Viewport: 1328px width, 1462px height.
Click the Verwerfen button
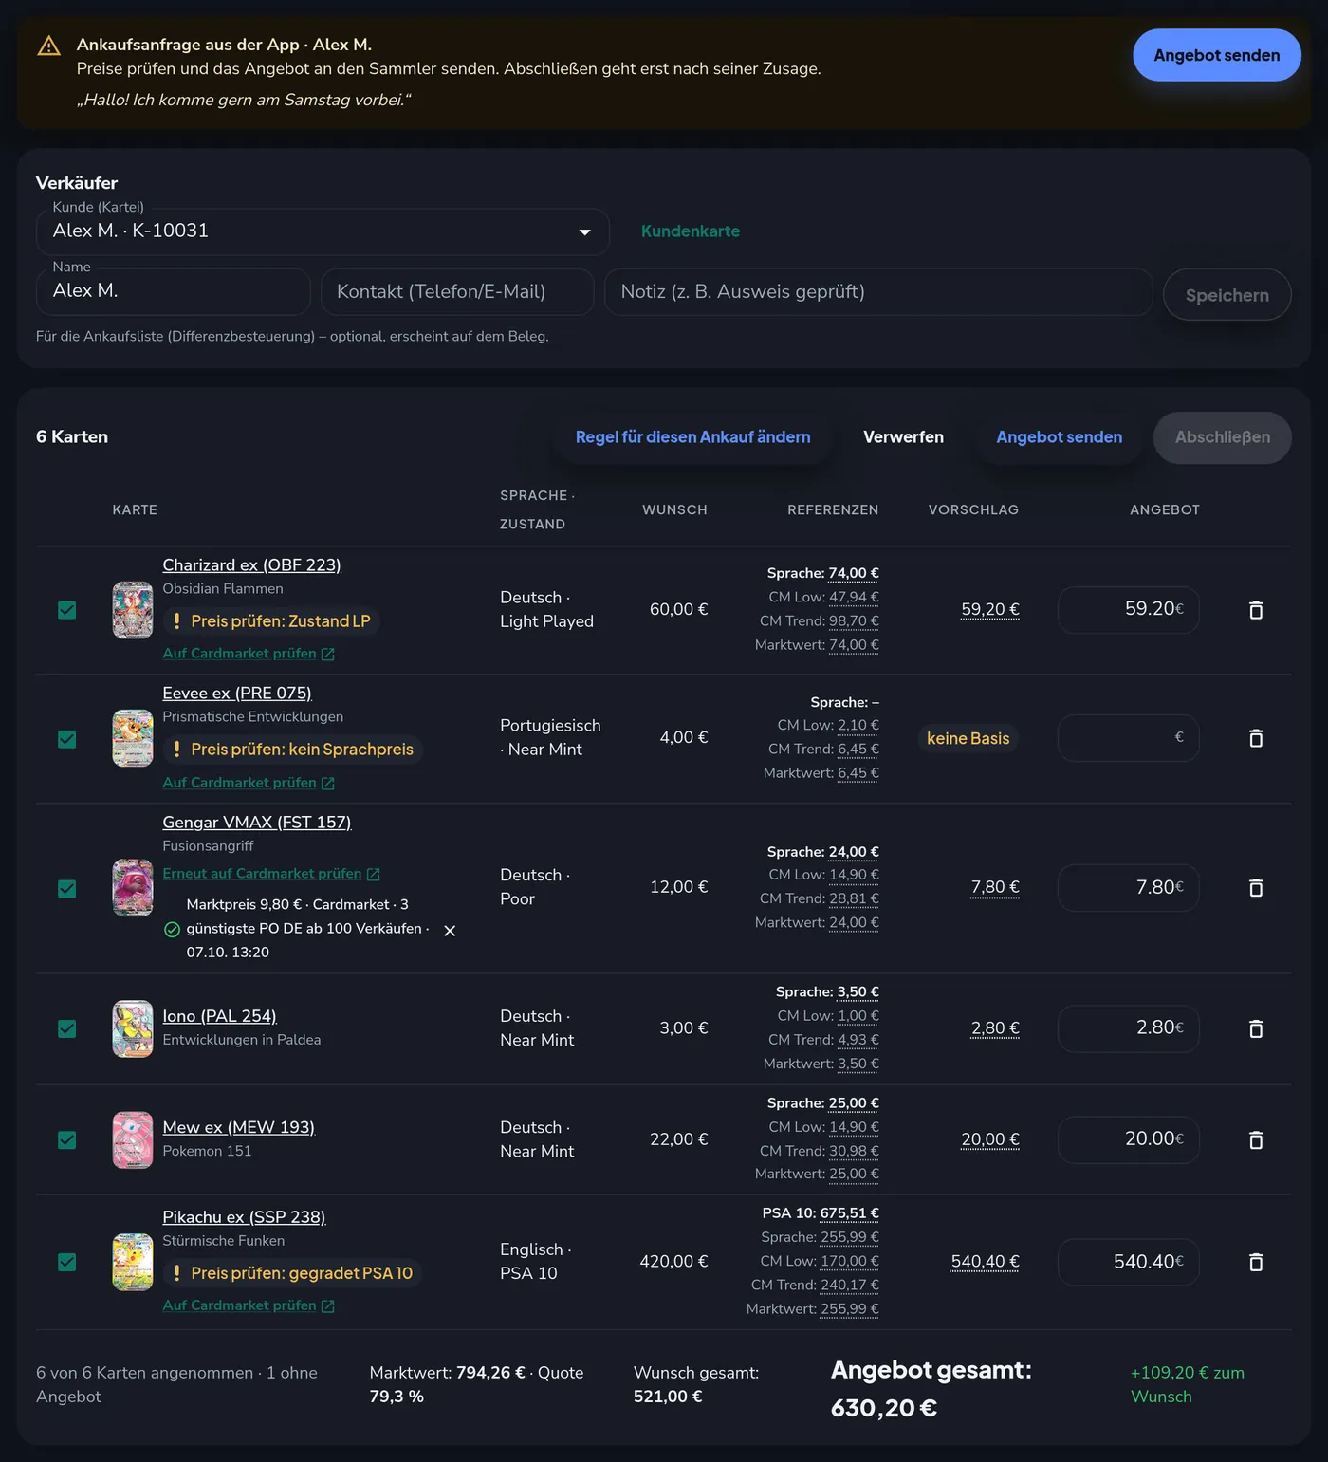[x=903, y=437]
